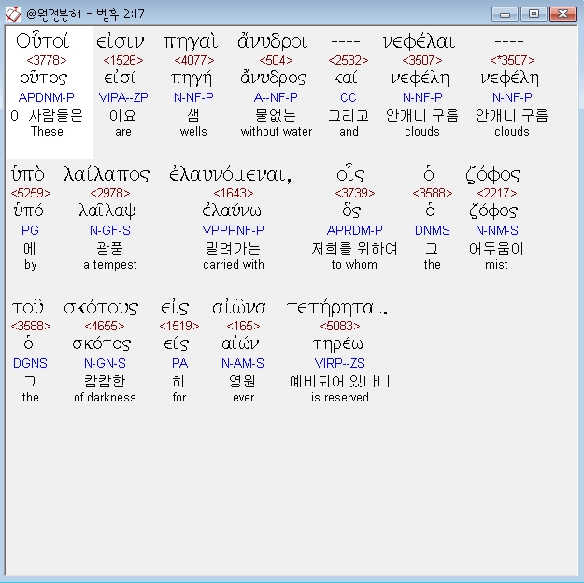This screenshot has height=583, width=584.
Task: Click the parsing code N-GF-S
Action: click(x=110, y=230)
